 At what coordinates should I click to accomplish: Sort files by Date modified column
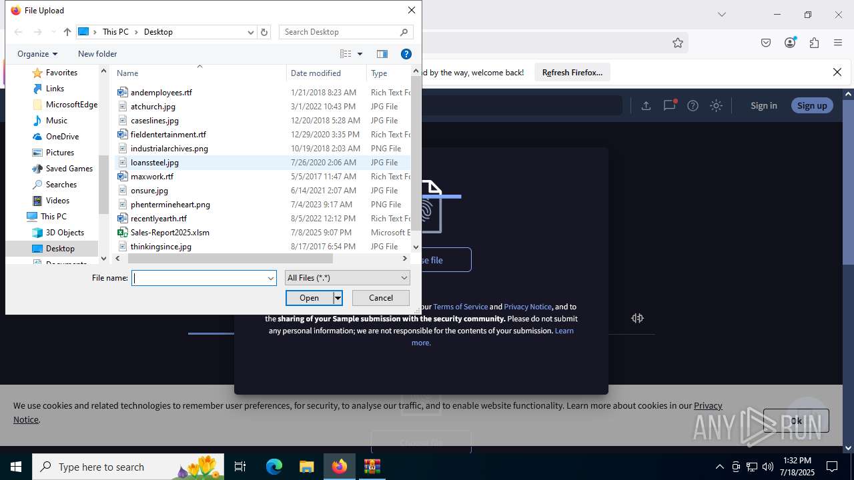[x=326, y=73]
